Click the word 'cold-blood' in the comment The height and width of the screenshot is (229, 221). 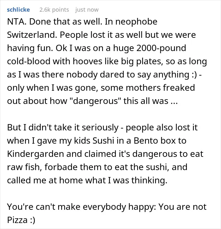pos(29,61)
